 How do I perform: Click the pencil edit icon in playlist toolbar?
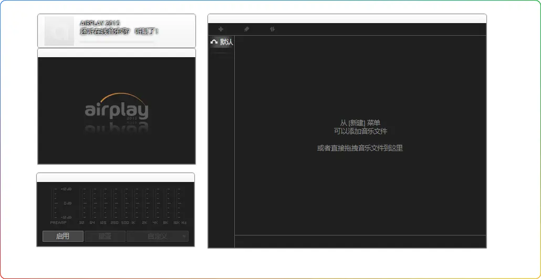(246, 29)
